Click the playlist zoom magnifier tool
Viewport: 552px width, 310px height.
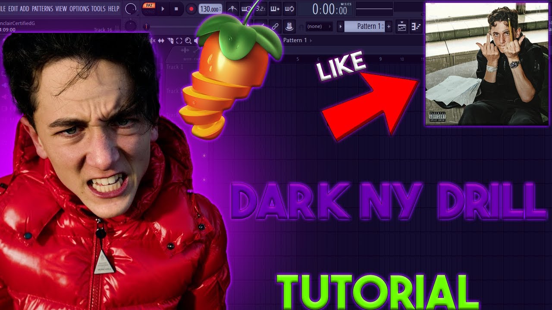188,40
